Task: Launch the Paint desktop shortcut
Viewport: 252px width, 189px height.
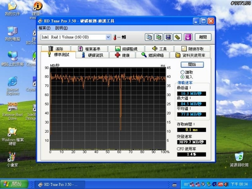Action: [x=12, y=159]
